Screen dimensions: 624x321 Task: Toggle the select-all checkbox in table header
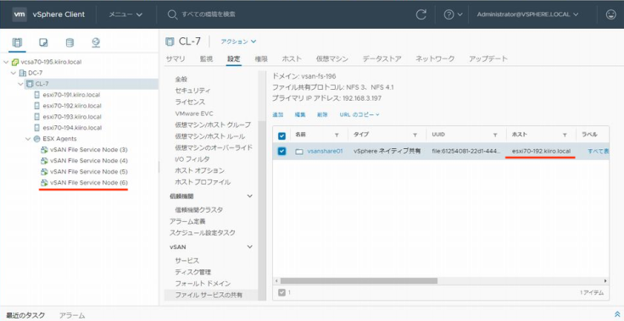click(281, 136)
